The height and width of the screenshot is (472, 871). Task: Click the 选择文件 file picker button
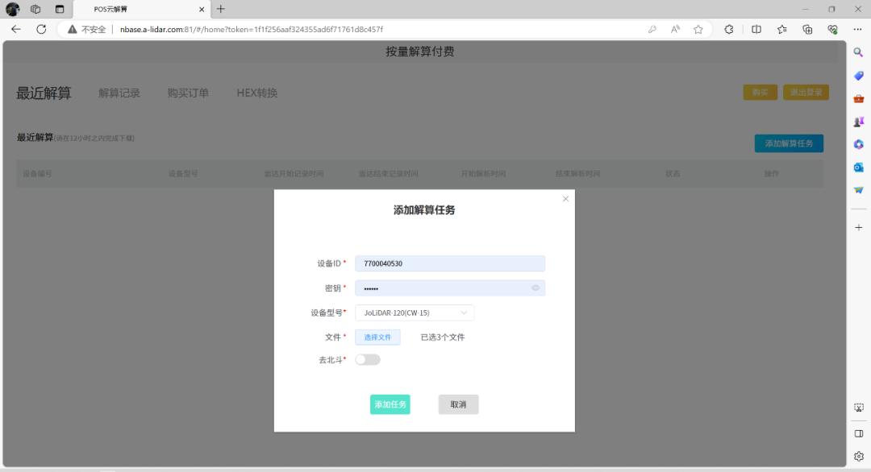[x=377, y=337]
